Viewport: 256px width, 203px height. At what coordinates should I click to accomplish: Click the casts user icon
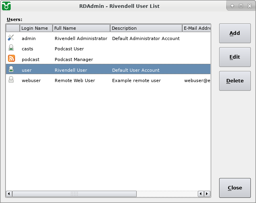pos(11,48)
